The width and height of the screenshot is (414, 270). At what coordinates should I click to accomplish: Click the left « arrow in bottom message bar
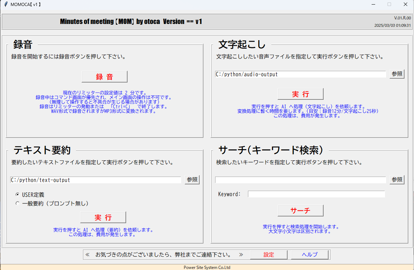tap(88, 254)
